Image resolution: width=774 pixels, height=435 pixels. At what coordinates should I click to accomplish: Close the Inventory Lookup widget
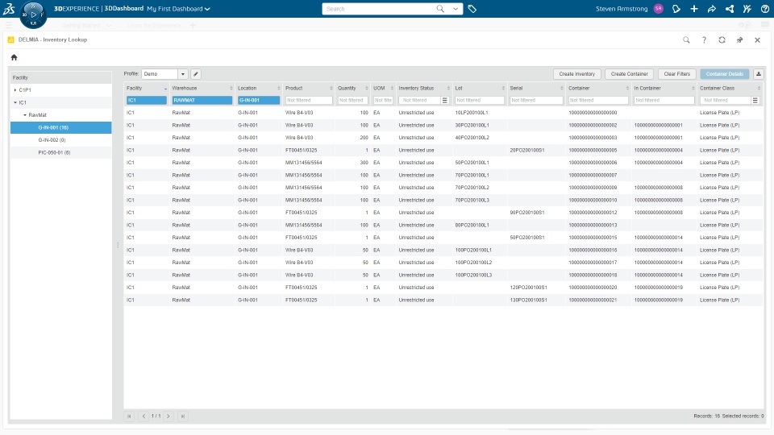[757, 40]
